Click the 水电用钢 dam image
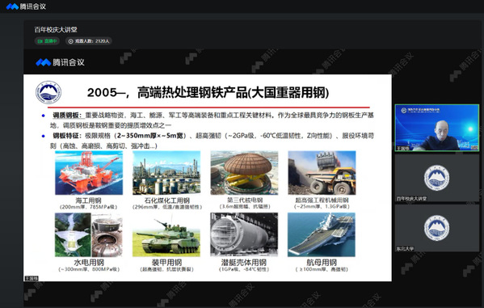The width and height of the screenshot is (484, 308). point(89,234)
